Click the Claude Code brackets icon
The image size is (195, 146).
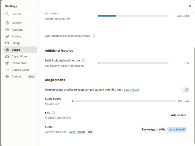tap(7, 70)
